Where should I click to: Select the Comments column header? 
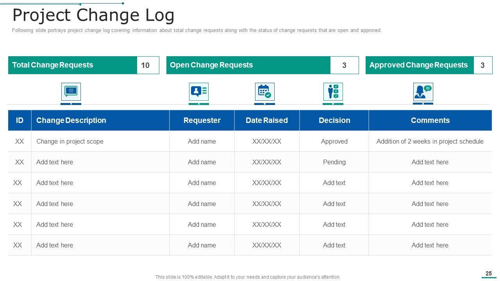430,120
